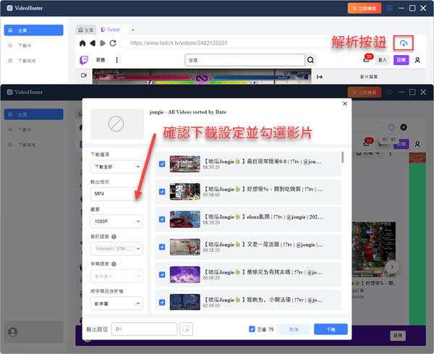
Task: Uncheck the elena video with duration 08:56:20
Action: pos(162,219)
